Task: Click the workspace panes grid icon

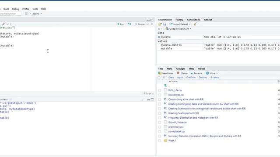Action: click(x=26, y=14)
